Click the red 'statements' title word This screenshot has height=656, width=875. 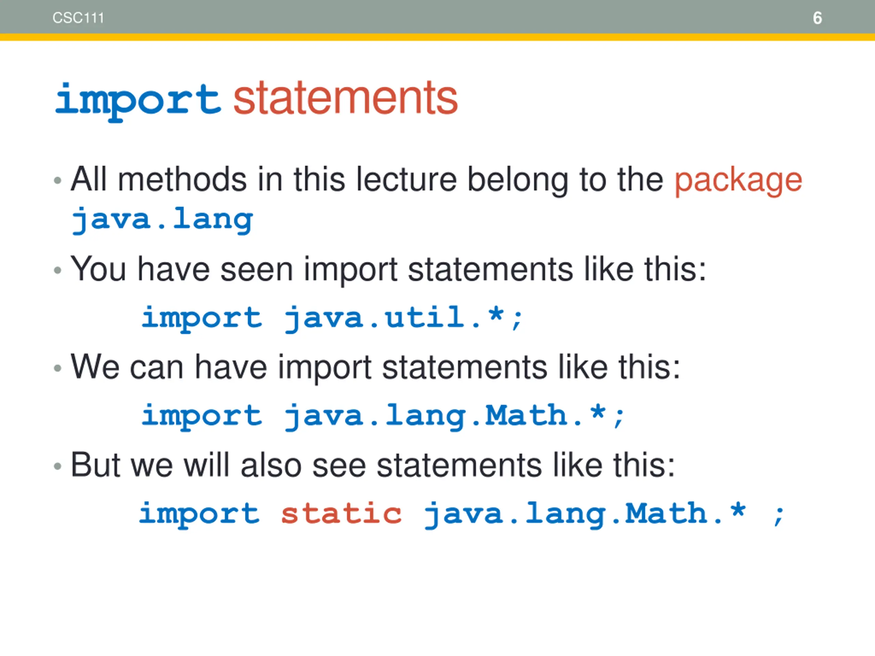(x=345, y=98)
